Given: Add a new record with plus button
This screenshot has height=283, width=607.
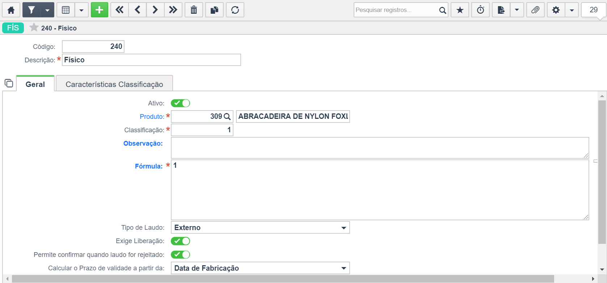Looking at the screenshot, I should coord(100,10).
